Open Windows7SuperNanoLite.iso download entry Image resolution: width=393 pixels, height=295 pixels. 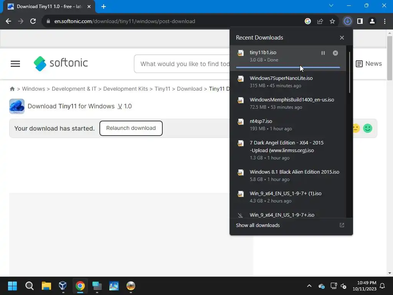(x=288, y=82)
